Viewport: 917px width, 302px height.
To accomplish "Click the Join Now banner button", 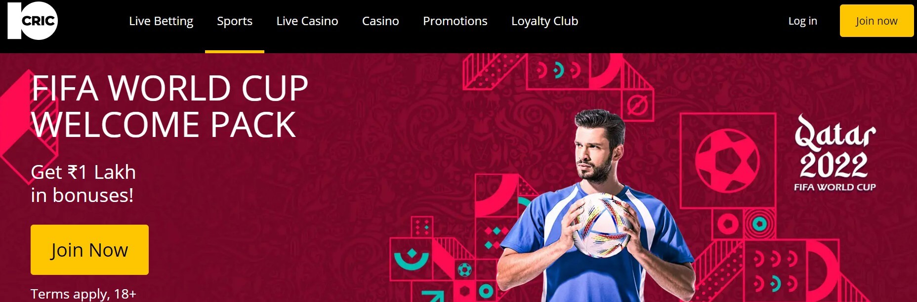I will coord(89,250).
